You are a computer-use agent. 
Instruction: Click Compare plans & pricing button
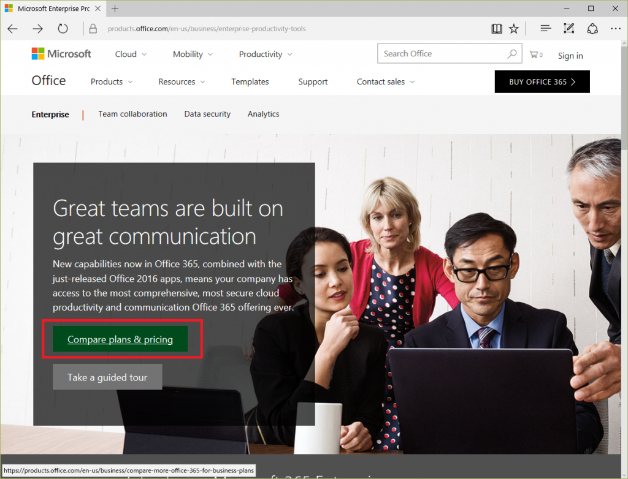[x=120, y=339]
